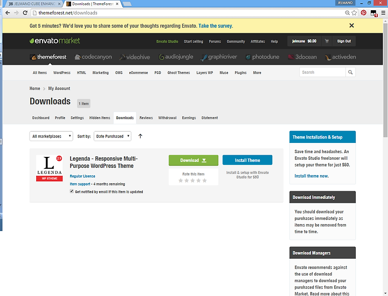Go to Home breadcrumb link

[x=34, y=88]
